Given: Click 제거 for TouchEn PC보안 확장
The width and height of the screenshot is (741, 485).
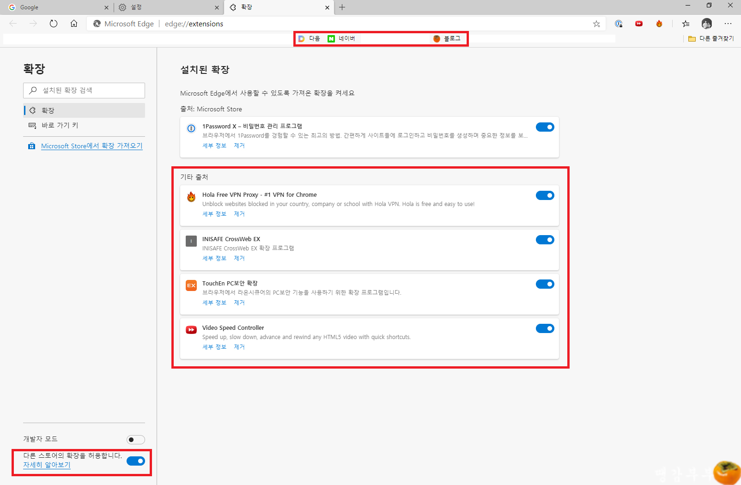Looking at the screenshot, I should point(239,303).
